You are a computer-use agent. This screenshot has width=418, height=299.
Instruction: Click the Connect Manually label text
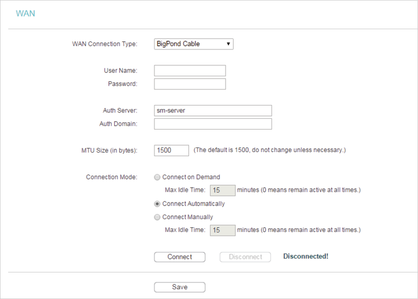[x=188, y=217]
